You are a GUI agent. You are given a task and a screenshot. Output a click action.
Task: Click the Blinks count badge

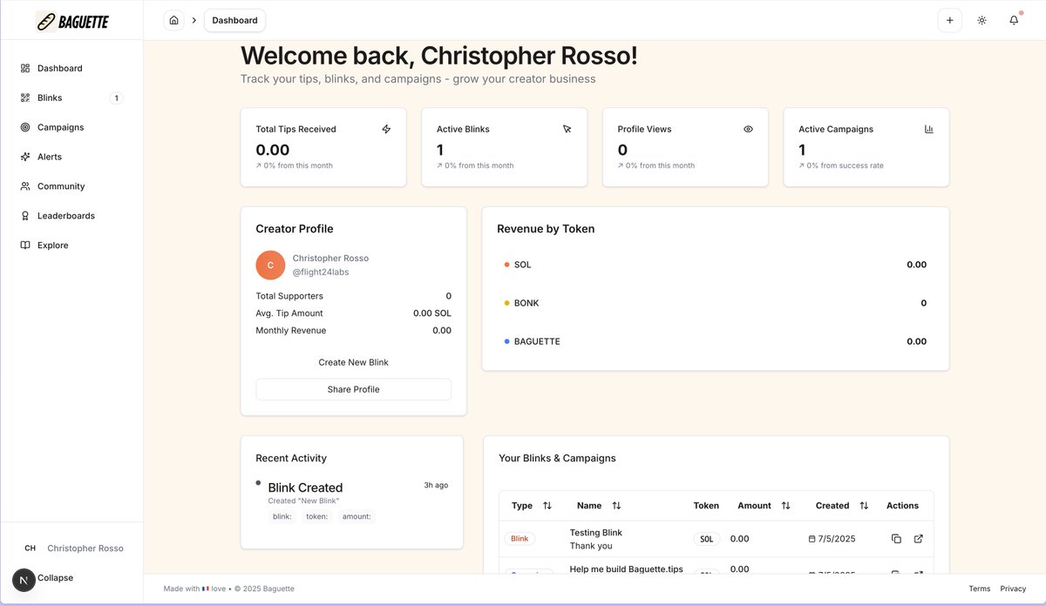point(116,98)
